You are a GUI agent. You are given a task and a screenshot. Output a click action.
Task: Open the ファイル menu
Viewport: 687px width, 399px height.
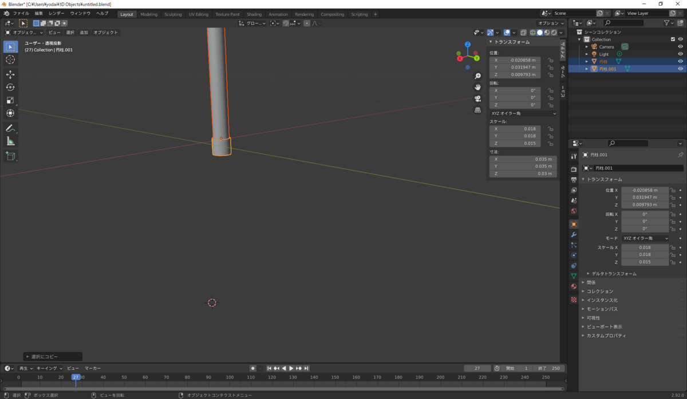click(x=21, y=13)
